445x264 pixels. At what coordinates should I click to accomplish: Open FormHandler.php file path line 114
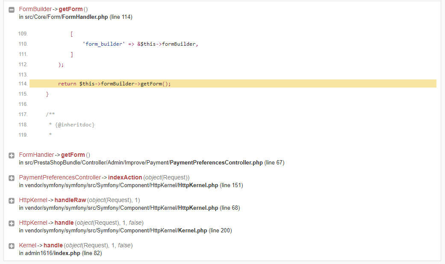76,17
